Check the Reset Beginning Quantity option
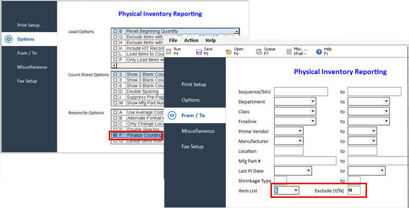The image size is (409, 208). pyautogui.click(x=115, y=31)
